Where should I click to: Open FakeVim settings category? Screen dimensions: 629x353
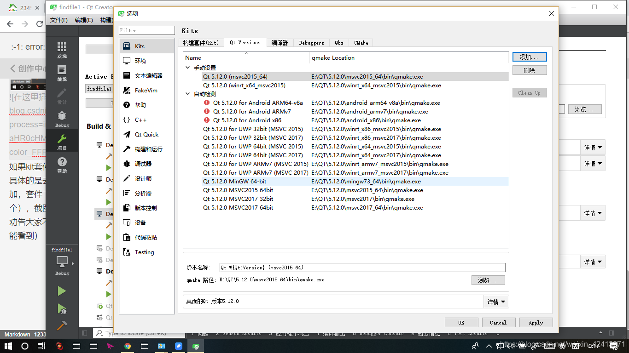[x=146, y=90]
